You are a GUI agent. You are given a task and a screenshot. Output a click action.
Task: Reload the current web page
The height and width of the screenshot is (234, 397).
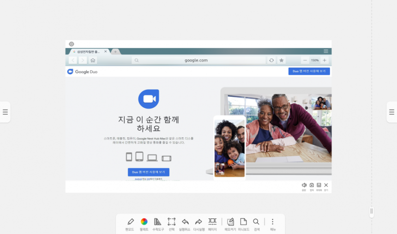click(271, 60)
